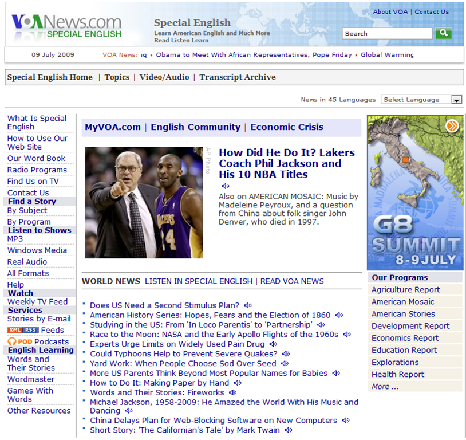Open Wordmaster sidebar link
The width and height of the screenshot is (466, 440).
pyautogui.click(x=31, y=379)
